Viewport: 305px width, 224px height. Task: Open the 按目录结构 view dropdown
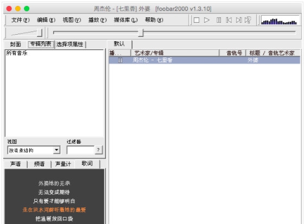tap(34, 150)
